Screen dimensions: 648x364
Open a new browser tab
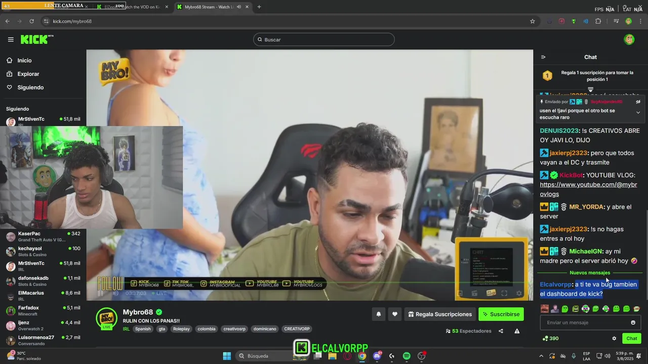tap(259, 7)
